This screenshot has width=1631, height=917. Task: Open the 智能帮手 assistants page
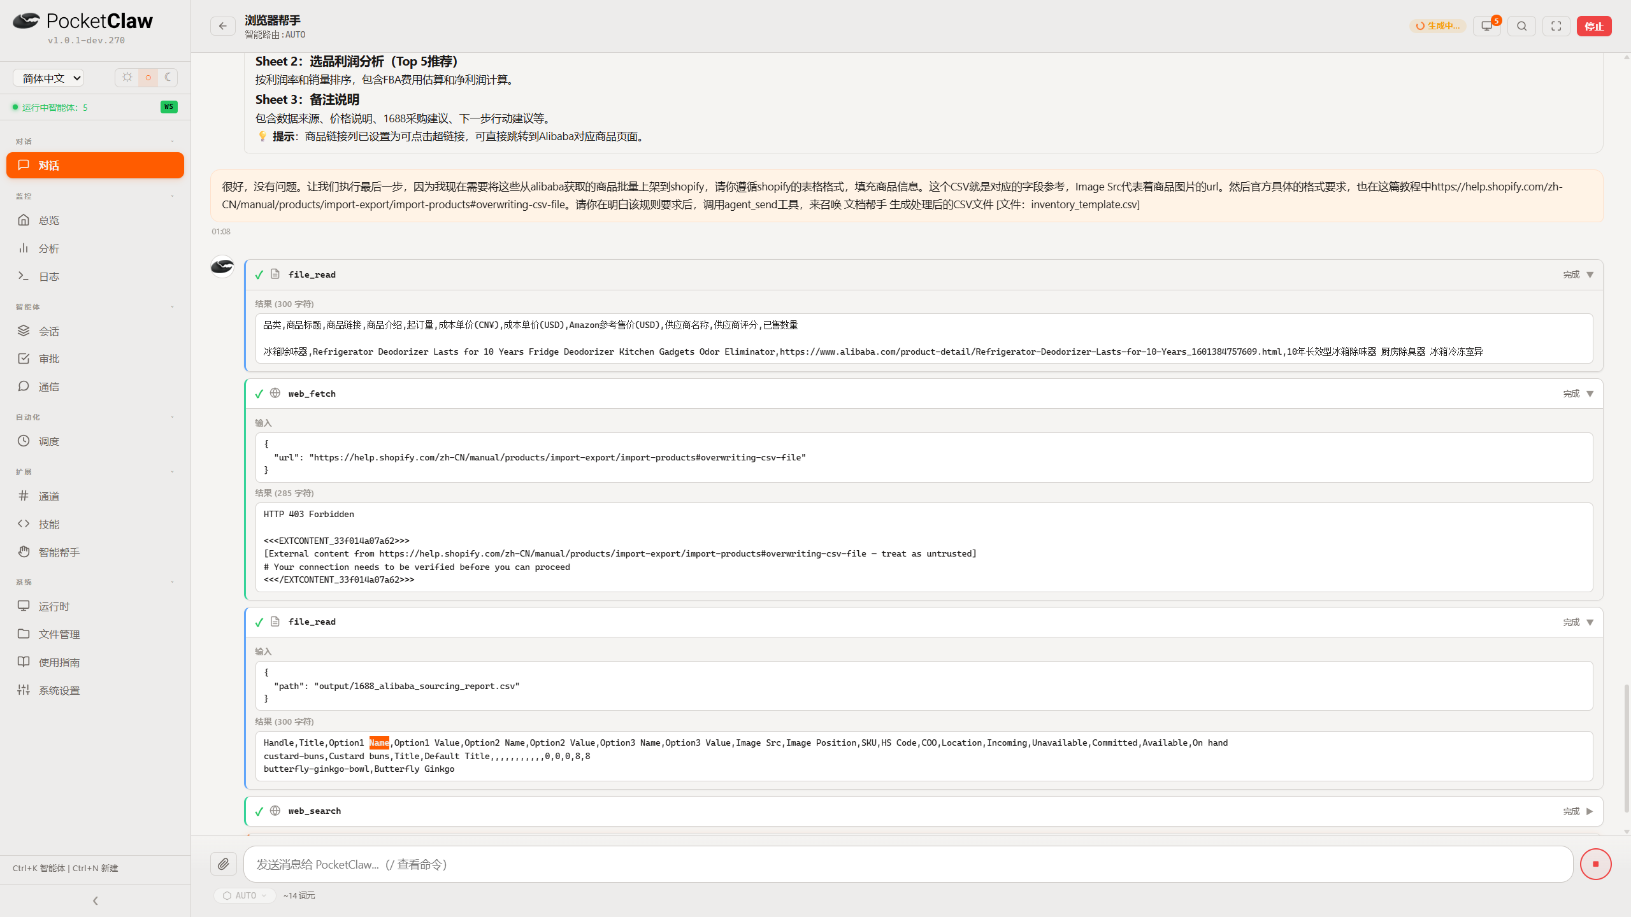click(96, 552)
